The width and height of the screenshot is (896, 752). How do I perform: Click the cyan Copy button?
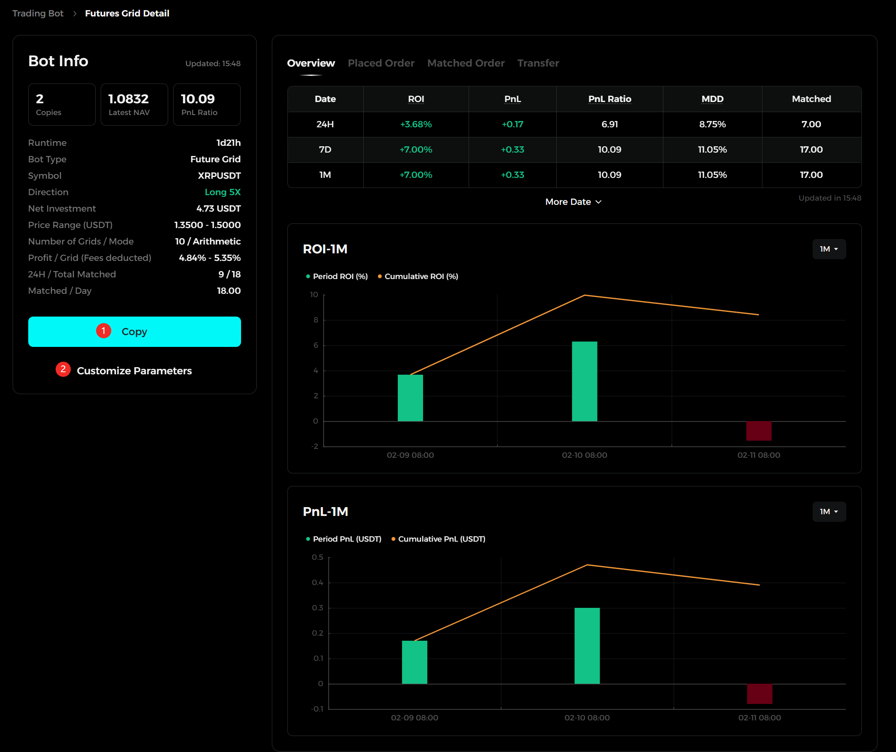pos(134,332)
